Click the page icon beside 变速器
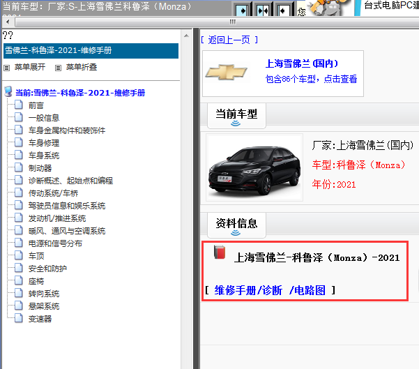Image resolution: width=419 pixels, height=369 pixels. [18, 318]
